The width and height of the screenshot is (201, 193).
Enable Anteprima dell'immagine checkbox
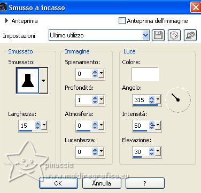pos(122,21)
